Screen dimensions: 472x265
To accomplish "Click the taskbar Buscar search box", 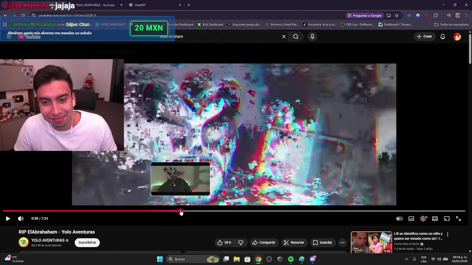I will (193, 259).
